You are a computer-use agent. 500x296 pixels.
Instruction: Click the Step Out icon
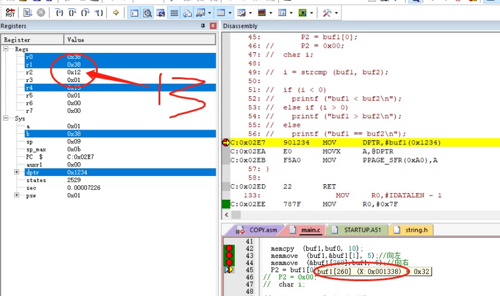click(85, 12)
